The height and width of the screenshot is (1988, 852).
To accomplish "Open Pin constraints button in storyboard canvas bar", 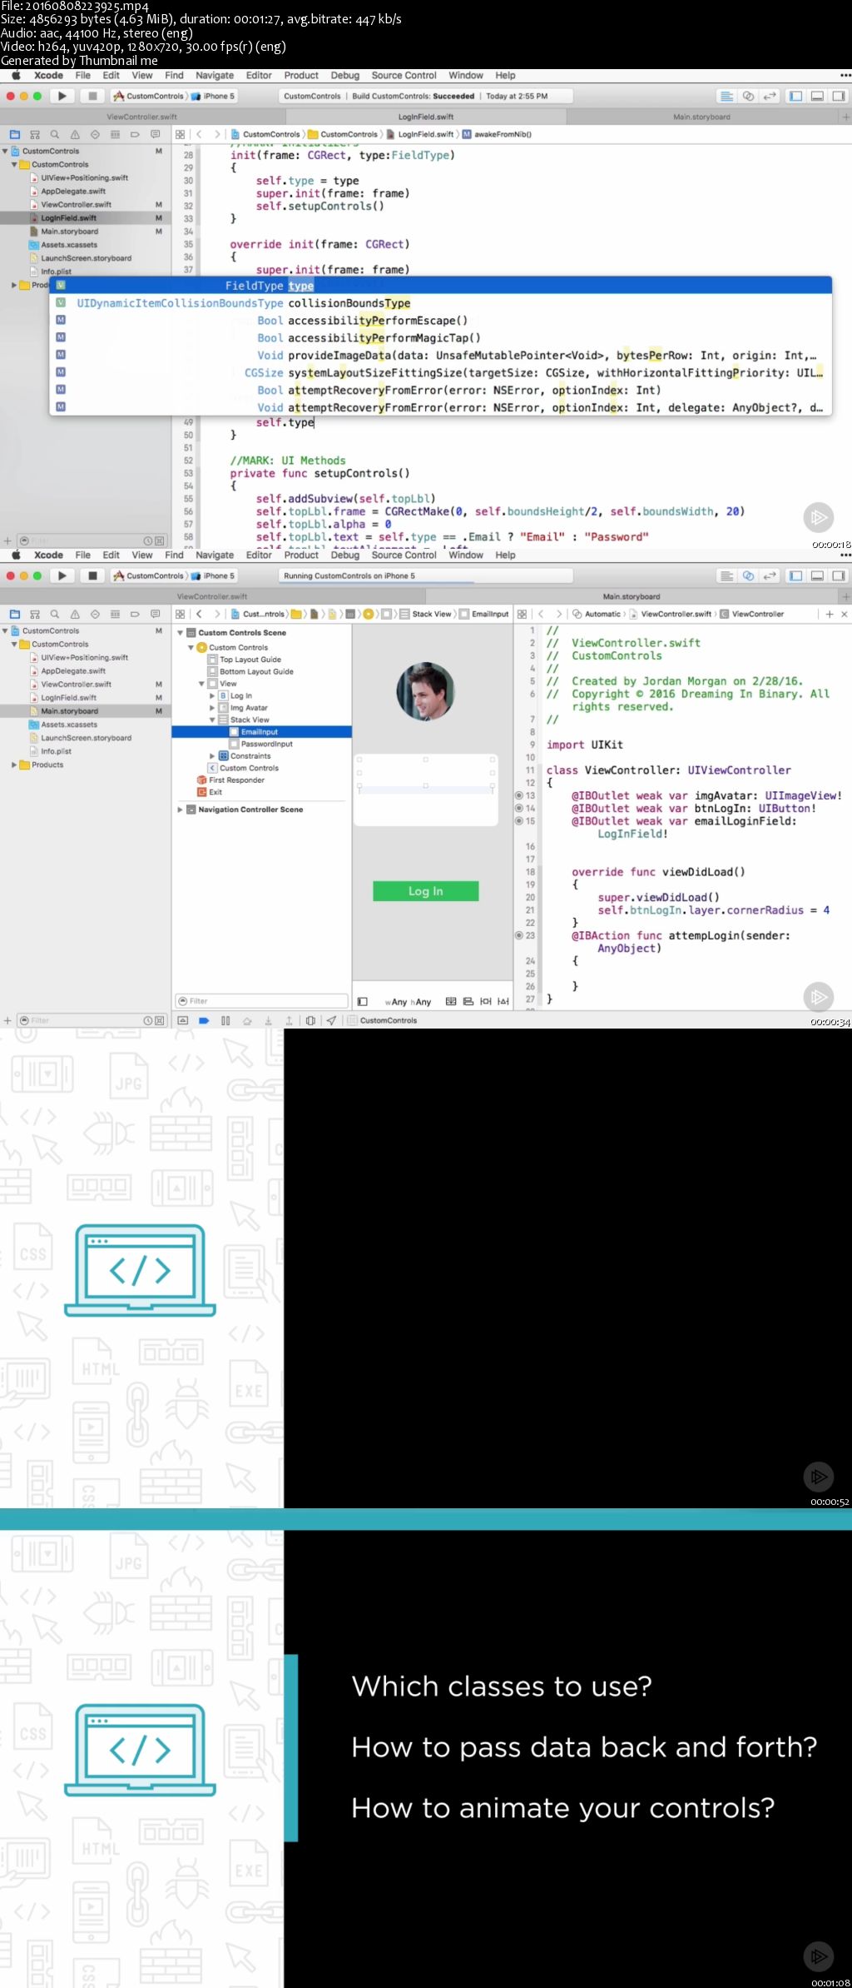I will coord(486,1002).
